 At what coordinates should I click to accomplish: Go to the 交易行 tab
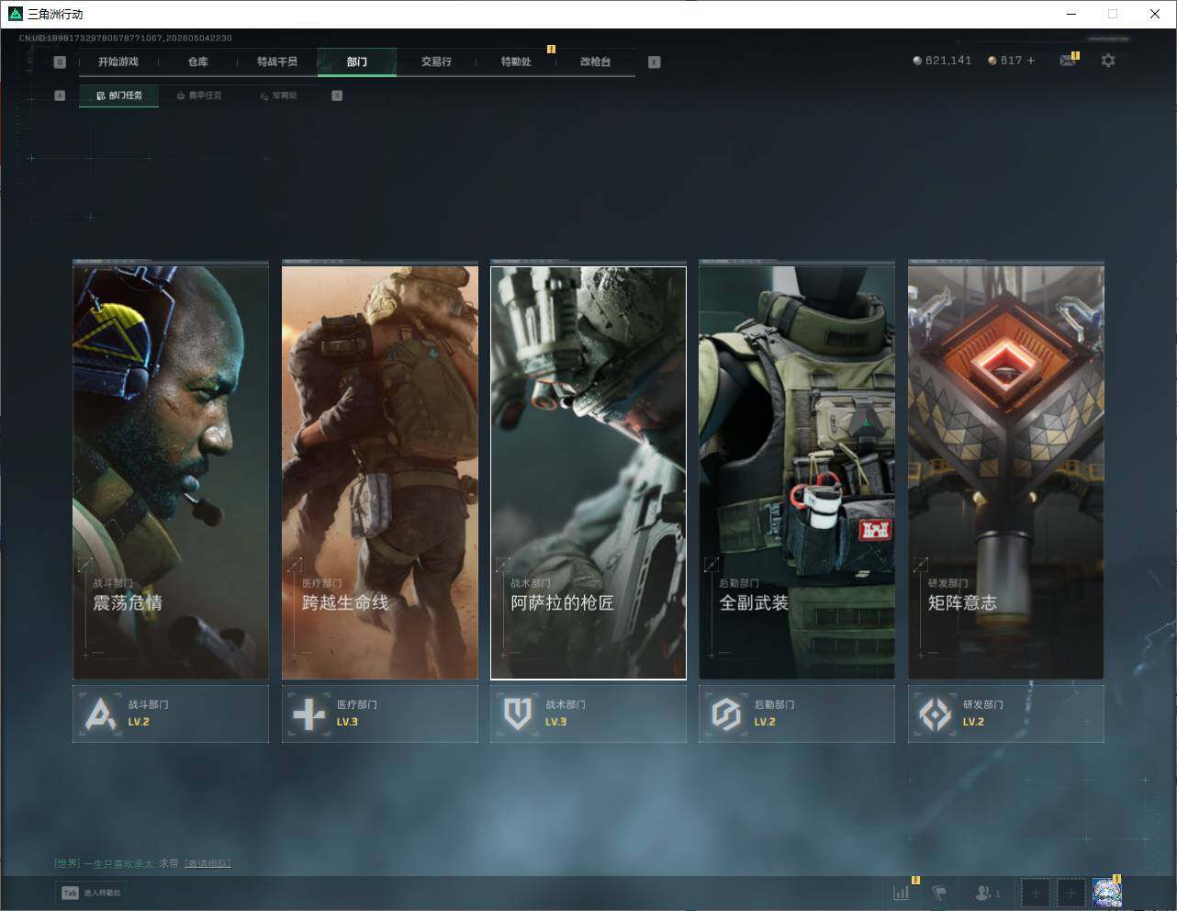point(436,62)
